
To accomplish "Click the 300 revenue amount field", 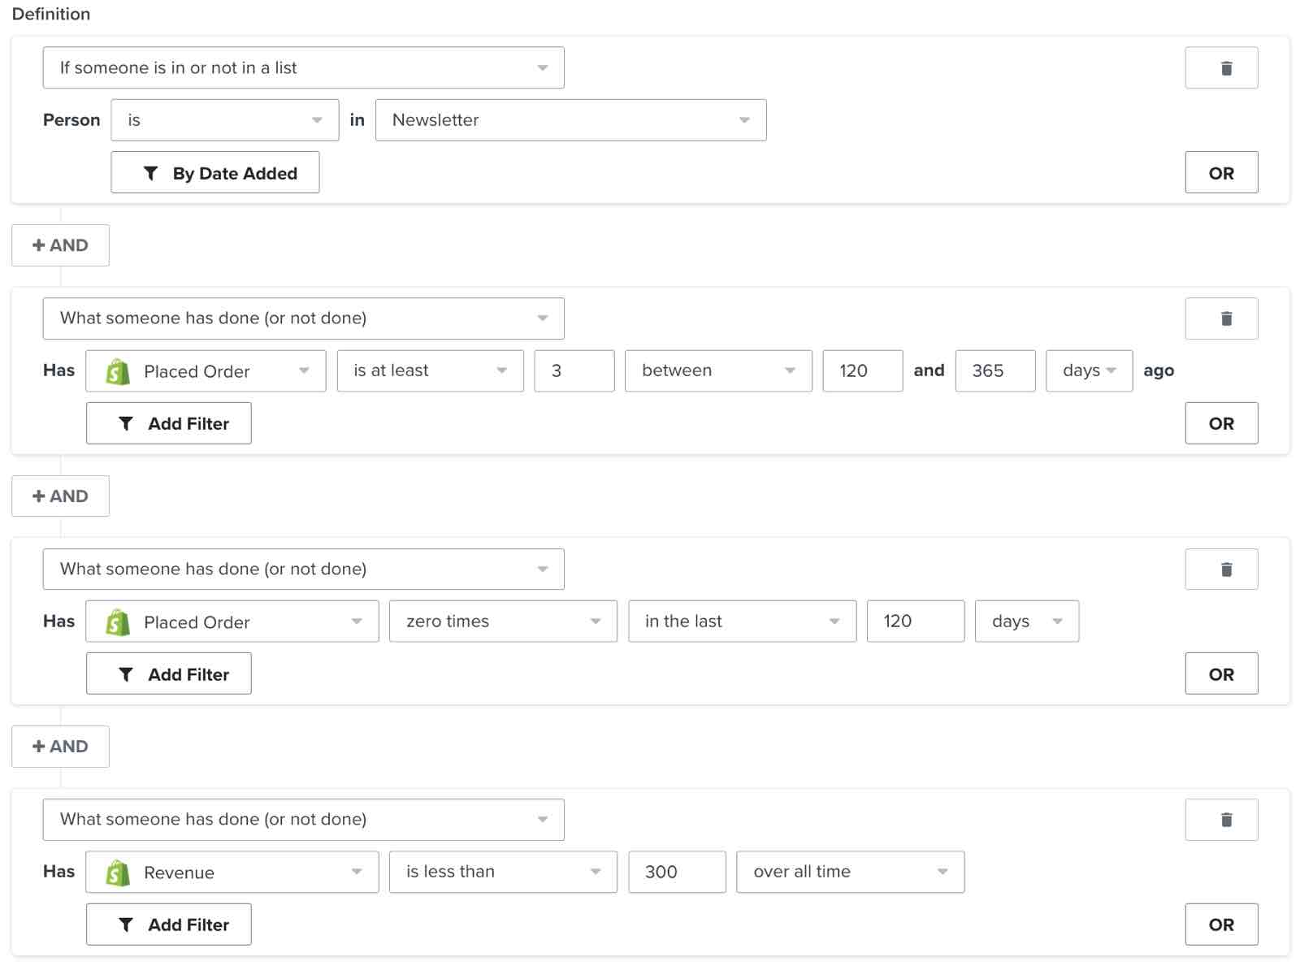I will point(677,872).
